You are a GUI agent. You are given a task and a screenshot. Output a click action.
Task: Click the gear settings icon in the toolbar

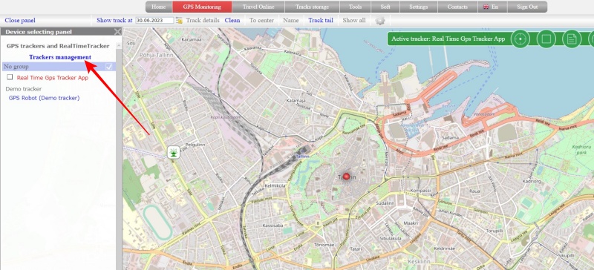coord(380,21)
